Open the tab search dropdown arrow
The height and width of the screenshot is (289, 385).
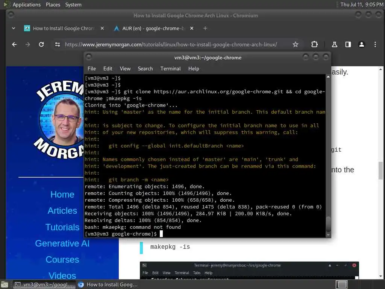pos(14,28)
